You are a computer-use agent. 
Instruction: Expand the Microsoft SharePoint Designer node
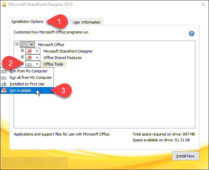[x=22, y=51]
